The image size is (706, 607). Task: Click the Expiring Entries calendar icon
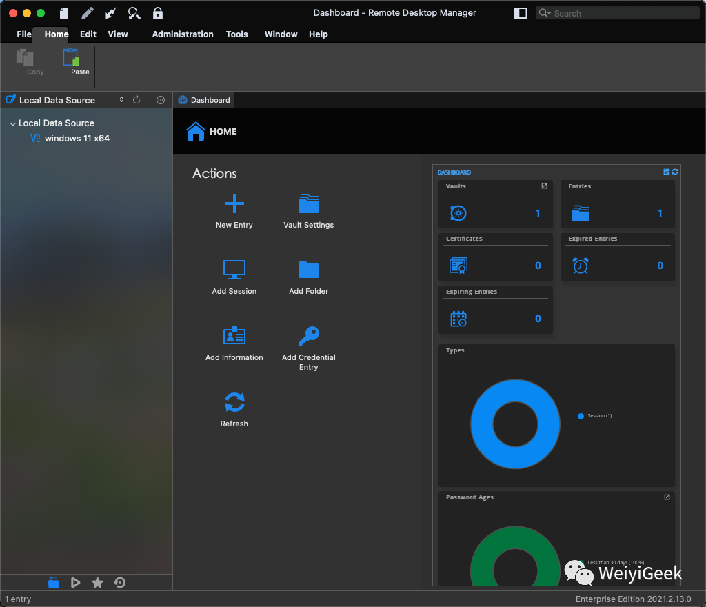tap(458, 319)
